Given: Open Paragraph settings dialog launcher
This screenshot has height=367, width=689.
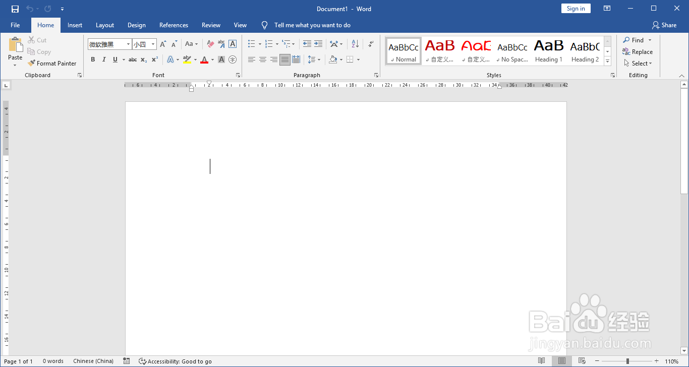Looking at the screenshot, I should pos(376,75).
